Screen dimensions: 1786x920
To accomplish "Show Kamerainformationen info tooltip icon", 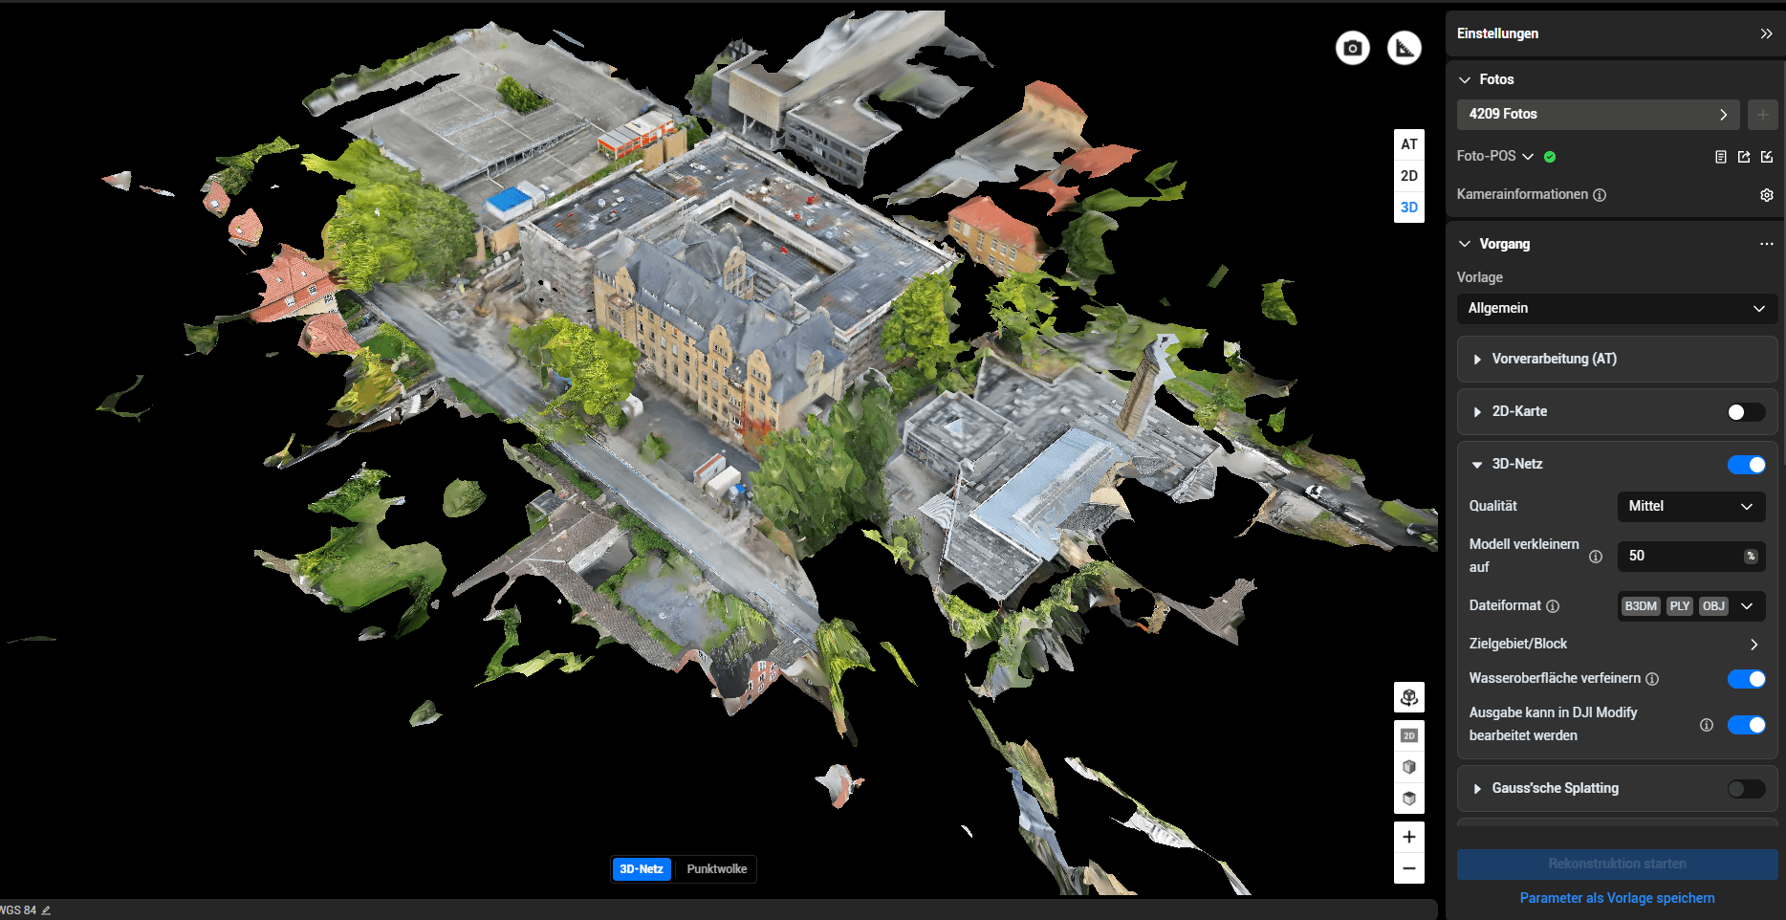I will point(1600,195).
